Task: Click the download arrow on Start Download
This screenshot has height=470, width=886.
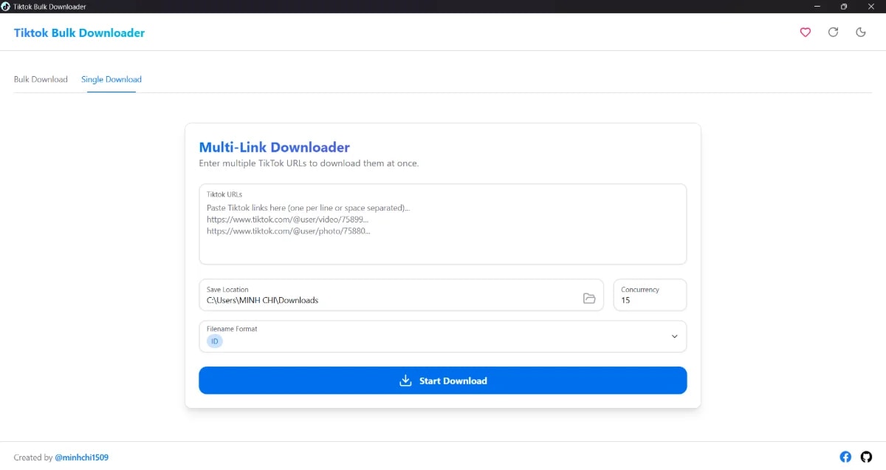Action: click(x=405, y=380)
